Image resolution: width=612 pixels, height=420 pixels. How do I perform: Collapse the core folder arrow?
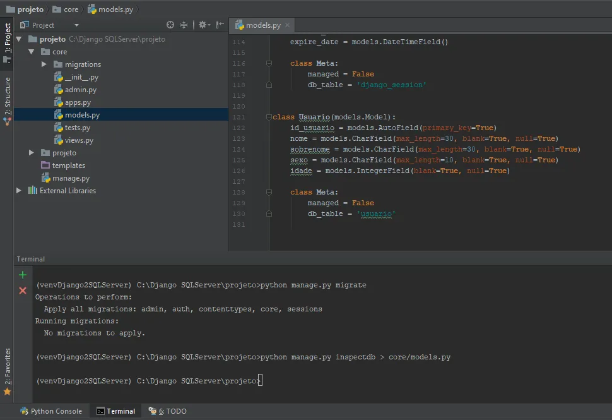(31, 52)
